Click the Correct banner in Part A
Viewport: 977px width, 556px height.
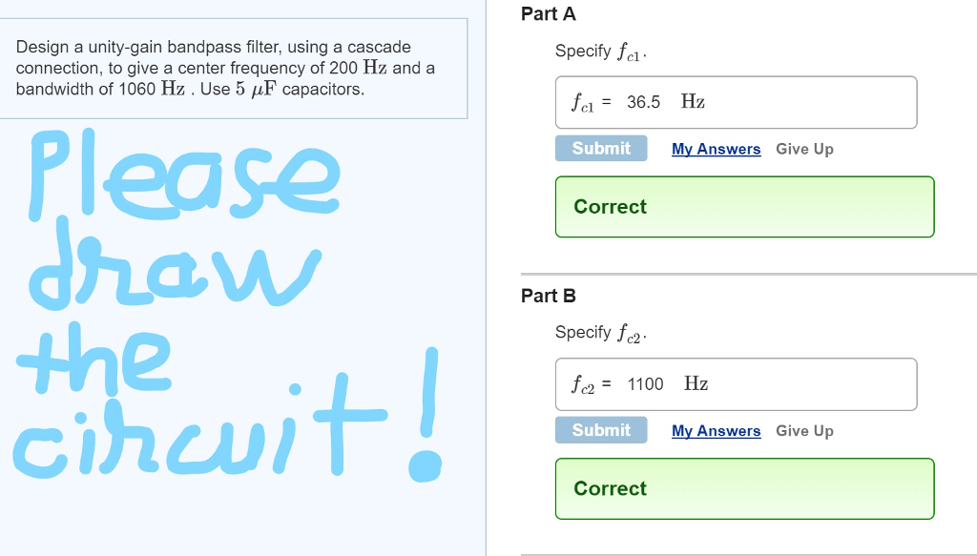744,207
